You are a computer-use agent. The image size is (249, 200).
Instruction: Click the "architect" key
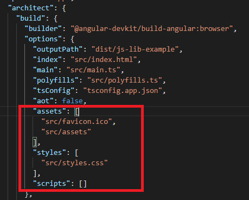(x=31, y=8)
